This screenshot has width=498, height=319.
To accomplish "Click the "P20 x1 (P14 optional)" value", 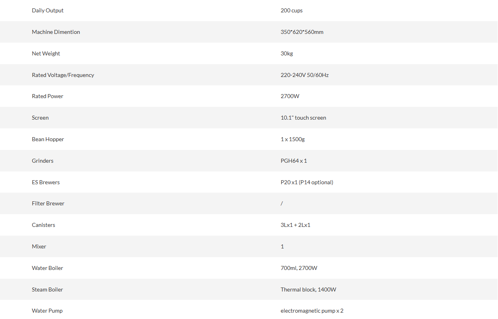I will pos(307,182).
